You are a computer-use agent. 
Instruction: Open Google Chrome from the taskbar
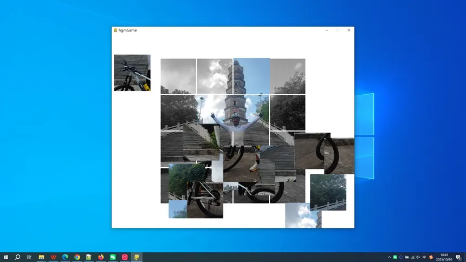[77, 257]
